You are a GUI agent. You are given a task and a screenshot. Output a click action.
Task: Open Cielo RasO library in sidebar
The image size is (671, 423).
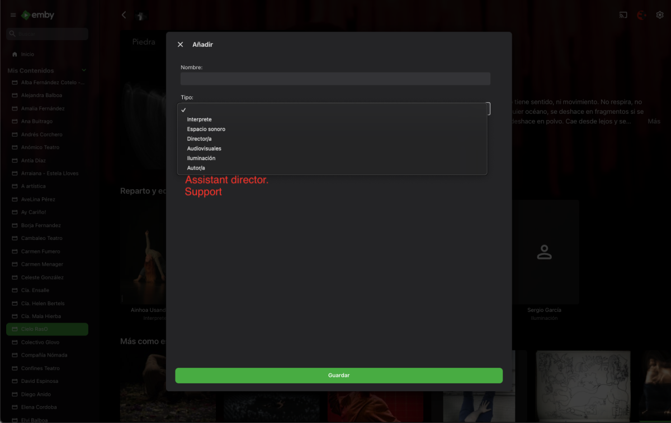47,329
